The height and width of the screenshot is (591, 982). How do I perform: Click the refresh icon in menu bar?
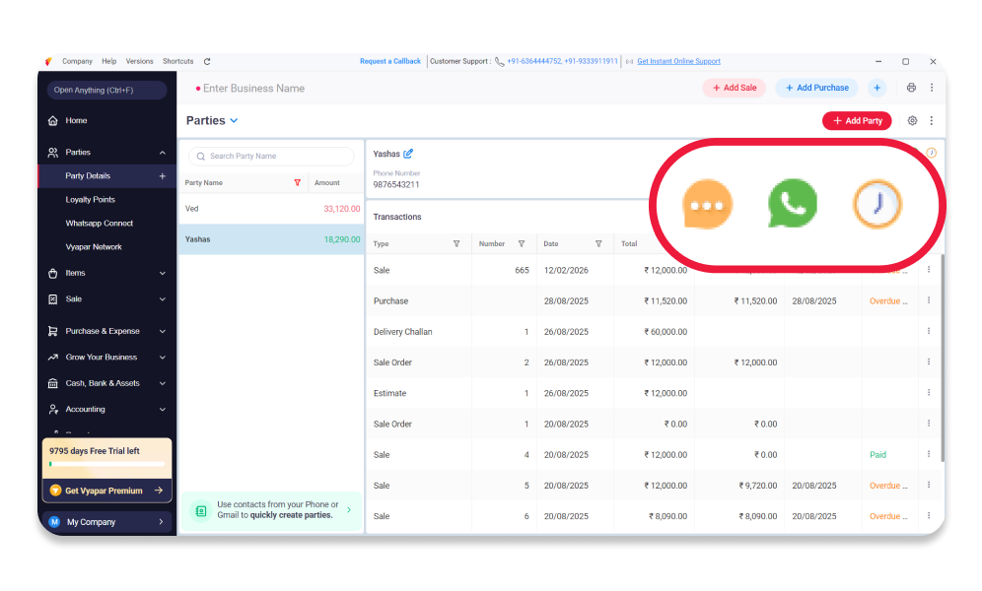(x=207, y=61)
